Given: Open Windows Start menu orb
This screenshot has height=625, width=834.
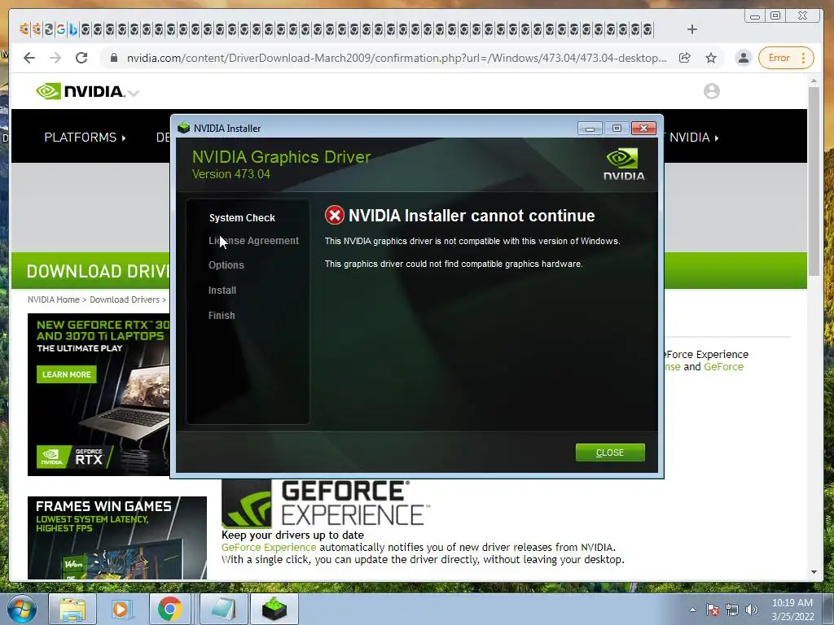Looking at the screenshot, I should [x=21, y=609].
